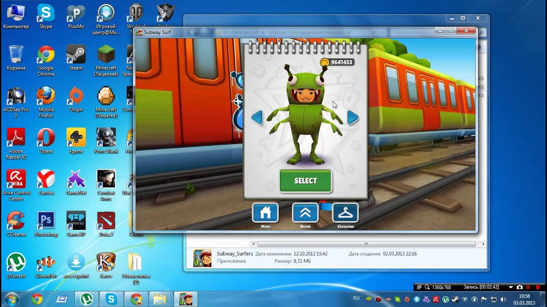
Task: Open the clock showing 10:58
Action: (524, 299)
